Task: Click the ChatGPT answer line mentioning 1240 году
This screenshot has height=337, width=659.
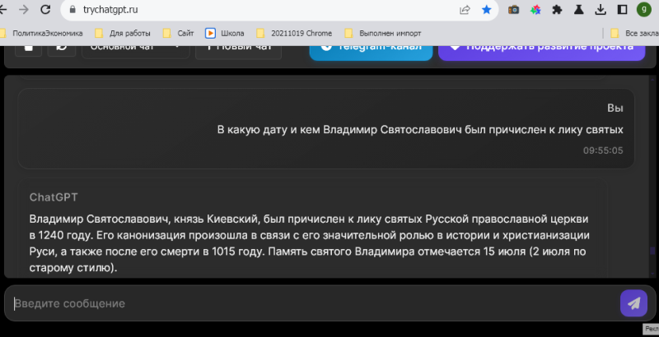Action: (x=310, y=236)
